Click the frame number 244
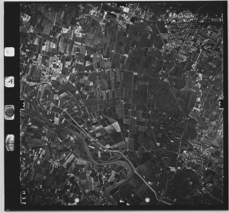 pyautogui.click(x=24, y=198)
